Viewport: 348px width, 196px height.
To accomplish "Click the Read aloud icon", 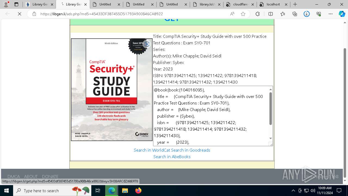I will tap(232, 14).
